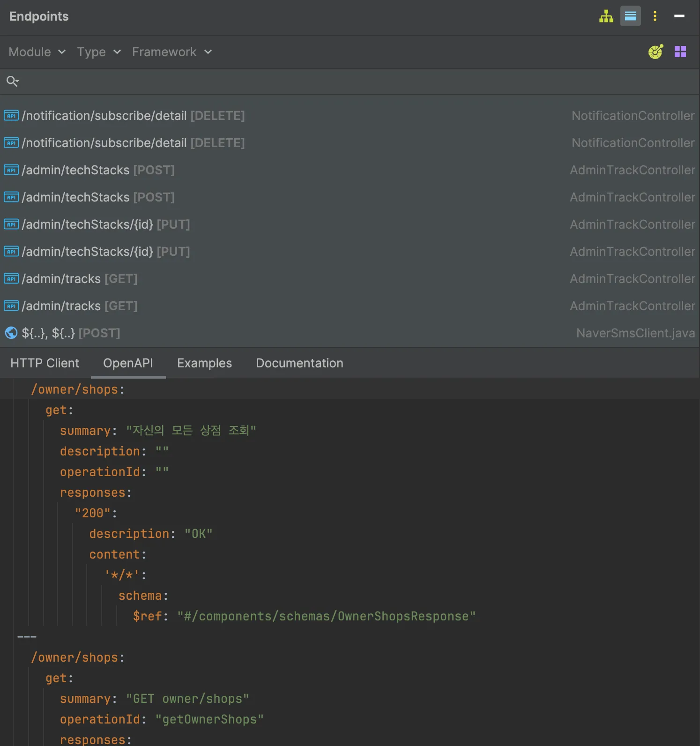Click the green radar target icon
This screenshot has width=700, height=746.
click(x=655, y=52)
